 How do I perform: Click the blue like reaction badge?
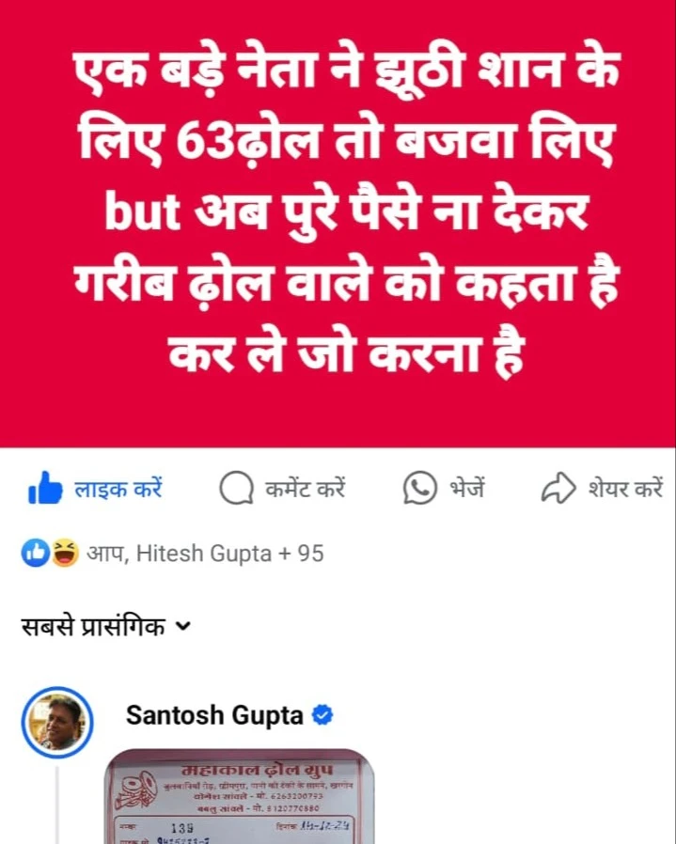36,554
